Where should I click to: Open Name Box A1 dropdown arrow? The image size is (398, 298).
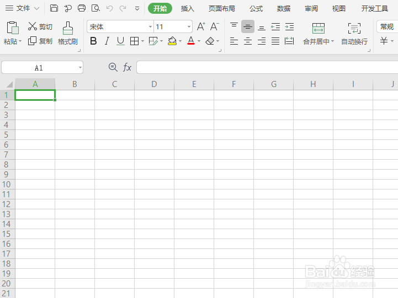(x=80, y=68)
